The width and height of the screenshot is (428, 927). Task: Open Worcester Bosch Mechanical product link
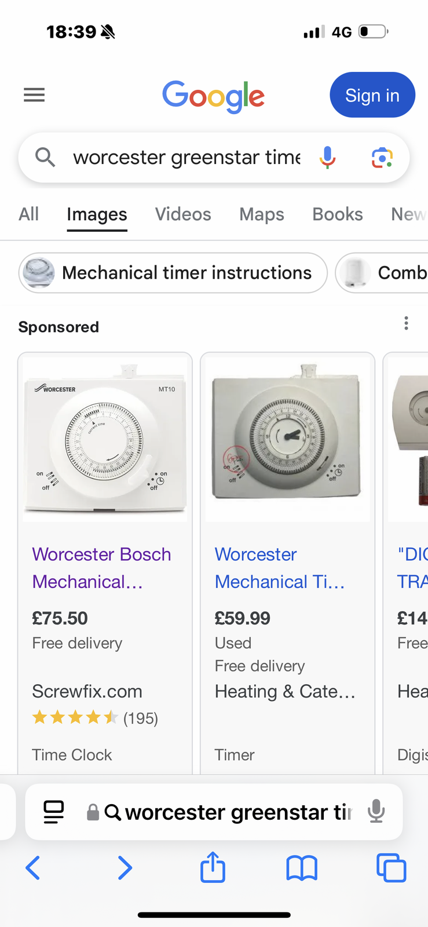[x=101, y=568]
